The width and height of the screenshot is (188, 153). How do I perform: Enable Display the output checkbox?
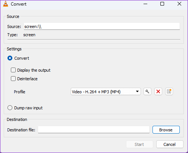tap(13, 70)
